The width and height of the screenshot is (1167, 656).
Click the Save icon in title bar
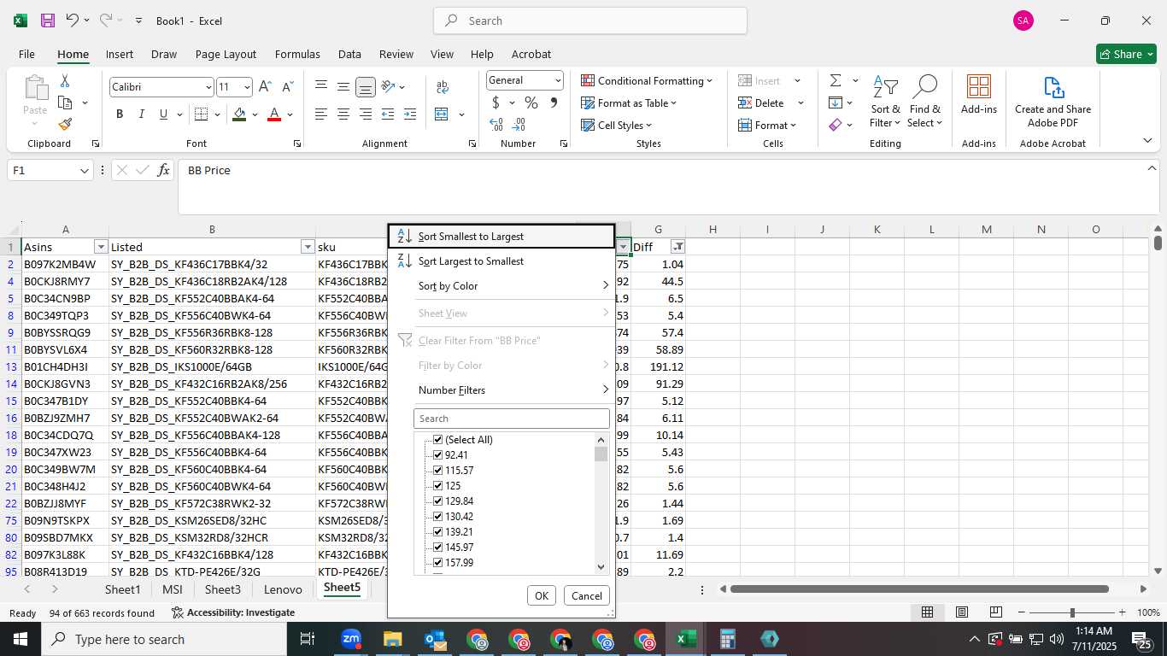tap(48, 20)
